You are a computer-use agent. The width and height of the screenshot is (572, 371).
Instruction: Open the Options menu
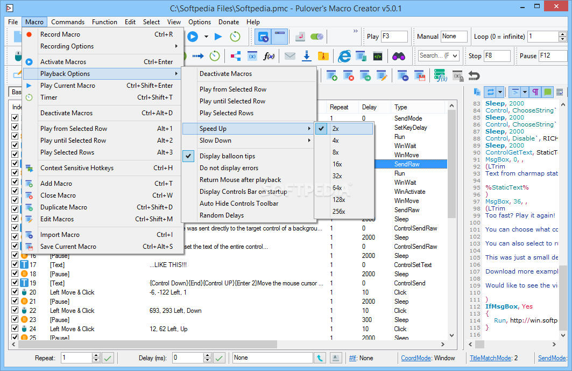pos(200,22)
